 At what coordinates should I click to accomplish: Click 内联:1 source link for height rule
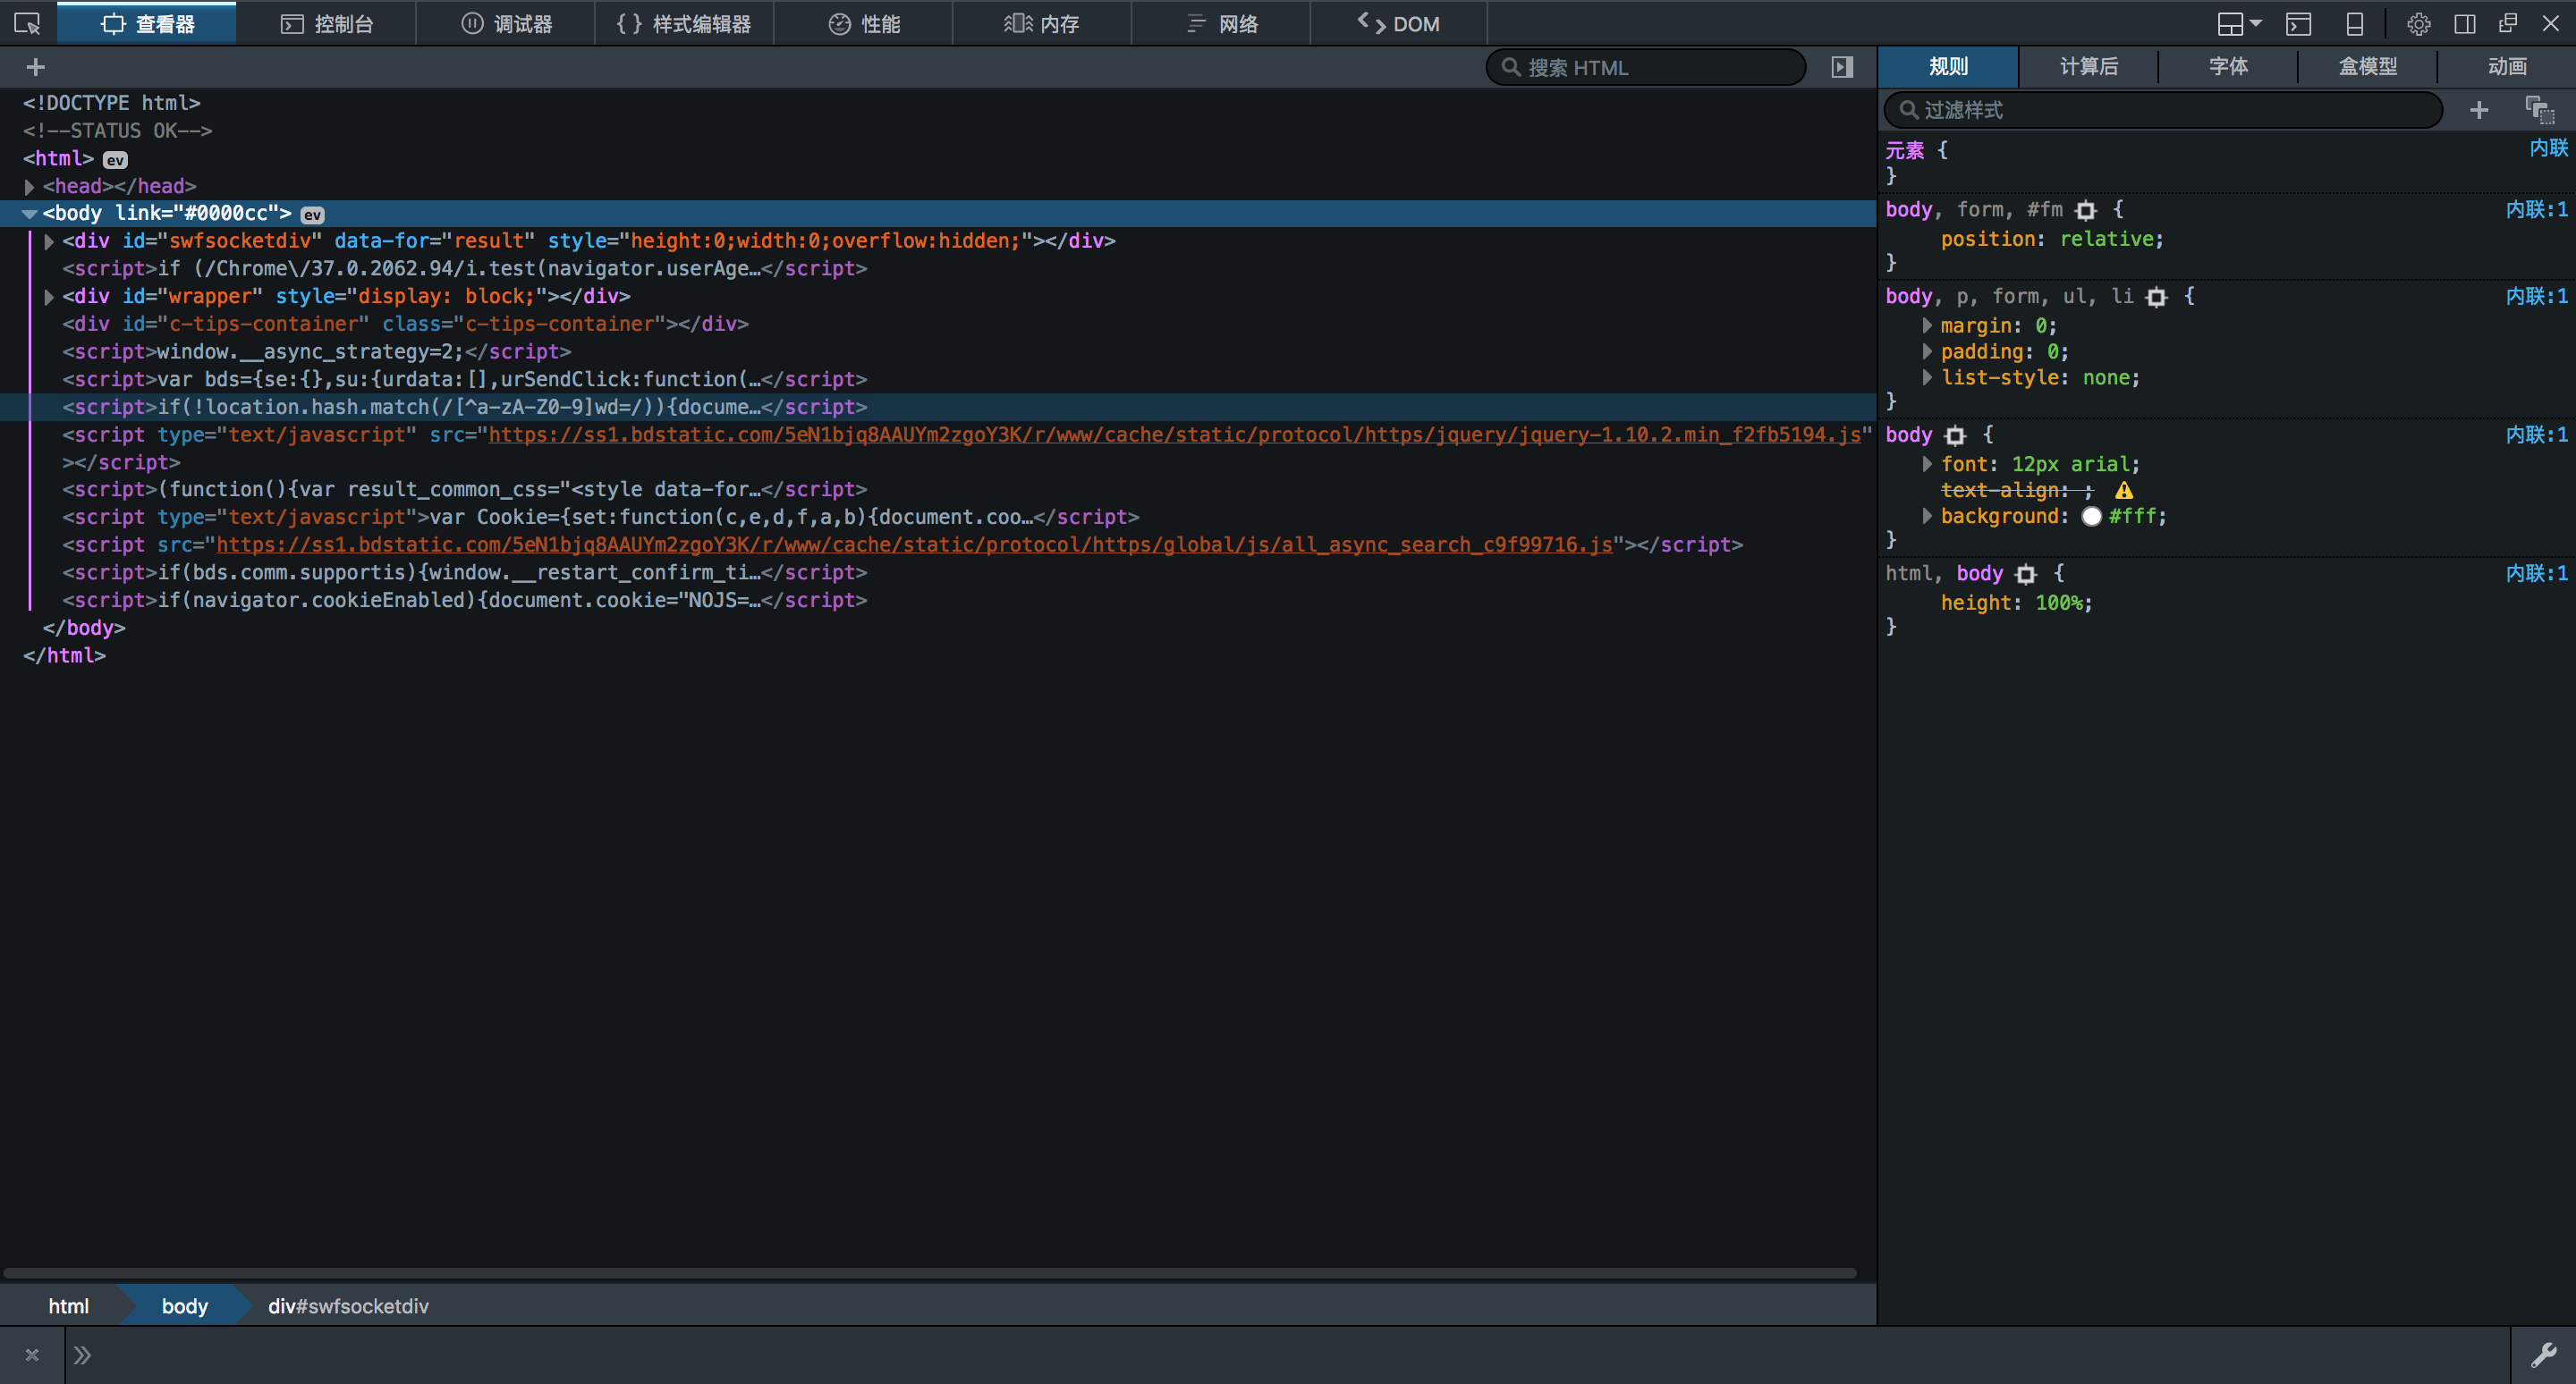point(2536,574)
